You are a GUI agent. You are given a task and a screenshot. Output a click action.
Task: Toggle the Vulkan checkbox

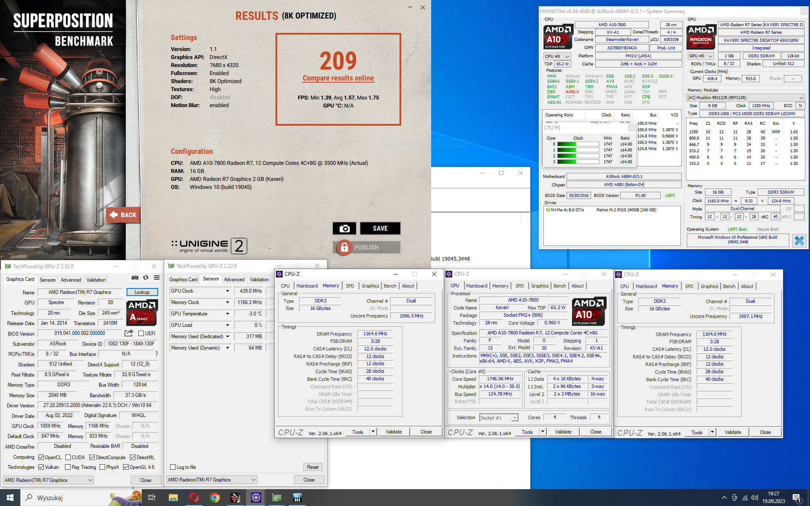coord(41,467)
